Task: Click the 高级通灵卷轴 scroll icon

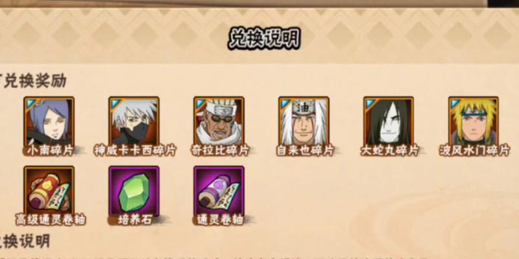Action: (49, 190)
